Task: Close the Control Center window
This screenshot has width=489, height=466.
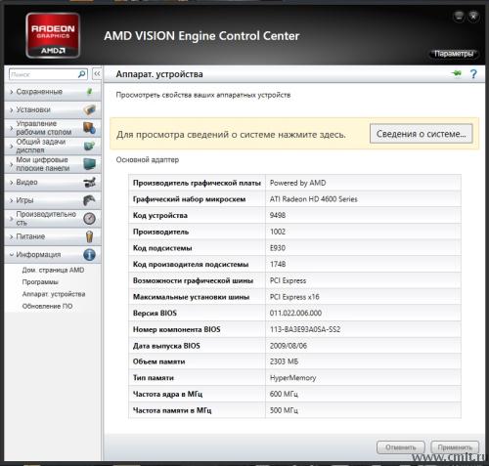Action: pos(473,16)
